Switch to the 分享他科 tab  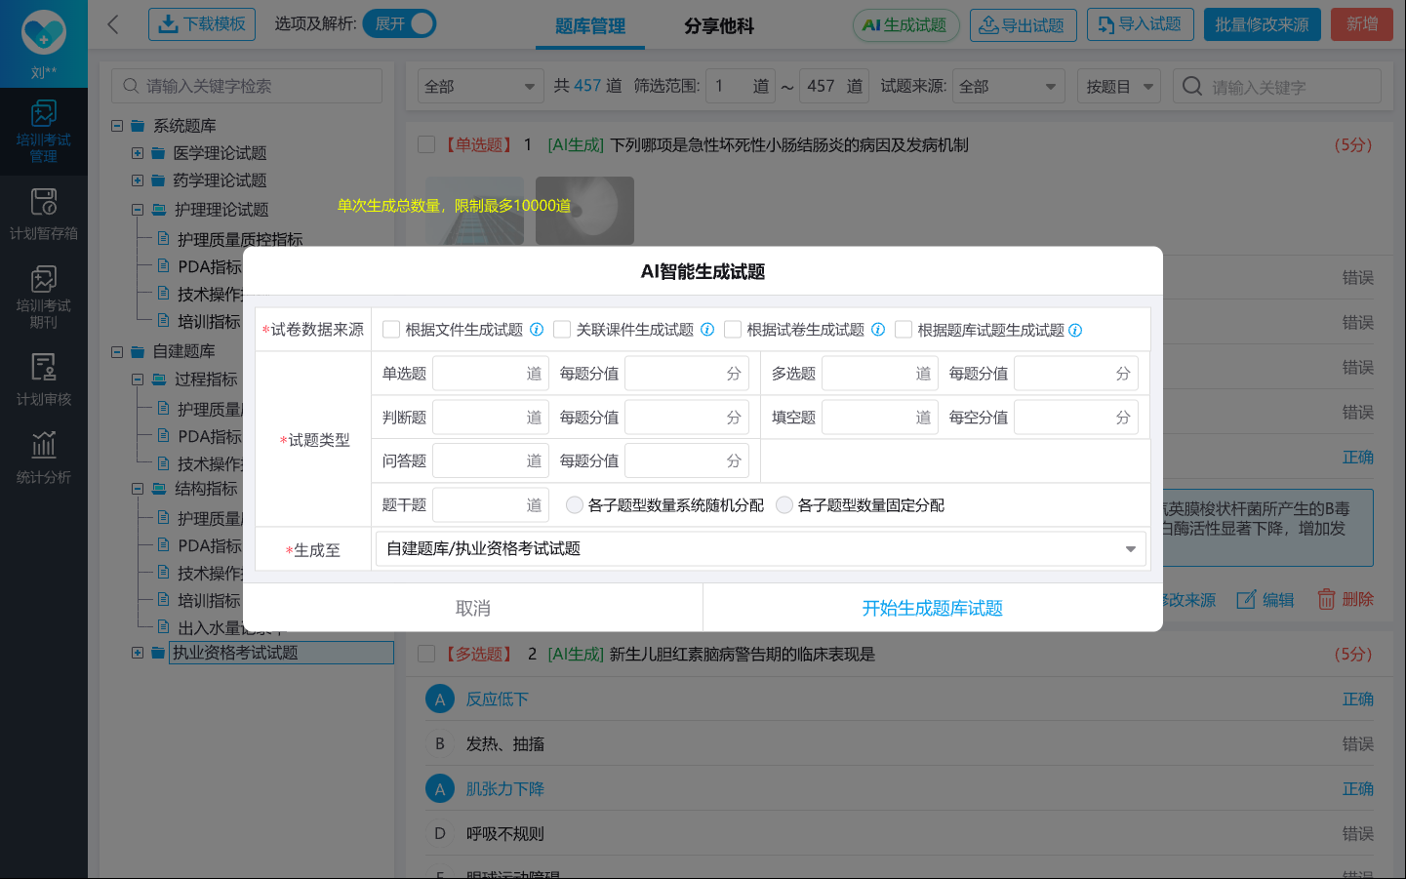(x=718, y=26)
